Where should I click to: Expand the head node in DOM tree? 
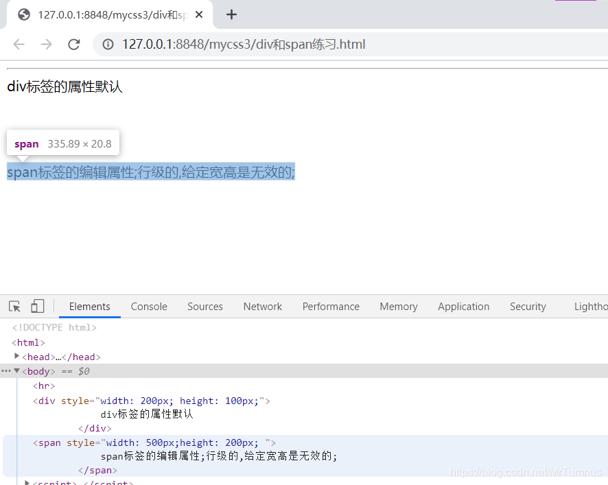point(16,356)
